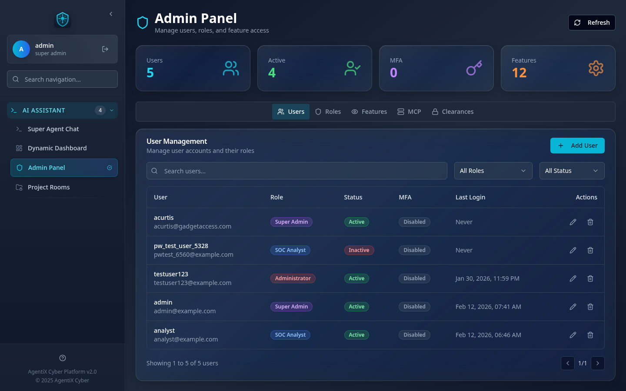Expand the All Status filter
Viewport: 626px width, 391px height.
tap(572, 171)
